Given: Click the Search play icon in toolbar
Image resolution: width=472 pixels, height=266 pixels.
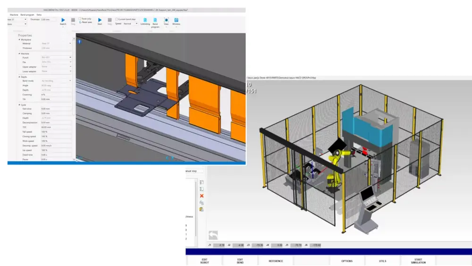Looking at the screenshot, I should point(63,20).
